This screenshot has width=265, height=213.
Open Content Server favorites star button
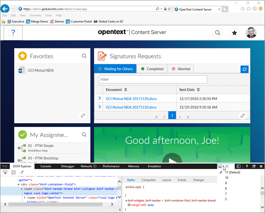[x=234, y=33]
